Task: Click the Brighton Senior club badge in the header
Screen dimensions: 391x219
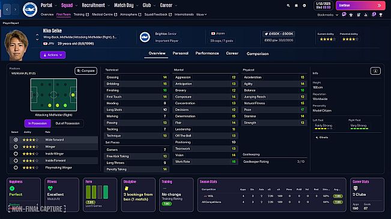Action: pyautogui.click(x=145, y=37)
